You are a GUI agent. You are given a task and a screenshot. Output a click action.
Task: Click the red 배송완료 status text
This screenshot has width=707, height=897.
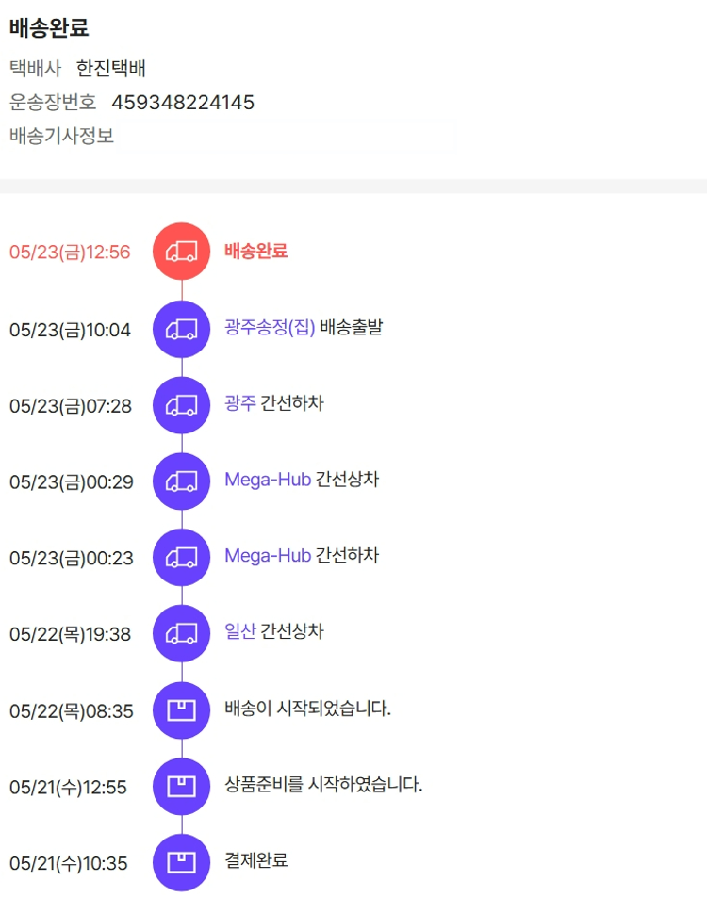click(255, 251)
